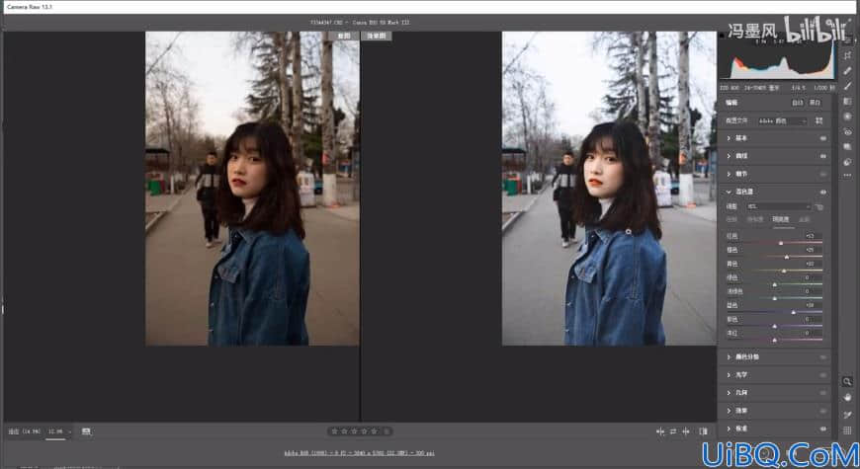
Task: Toggle visibility eye of 光学 panel
Action: pyautogui.click(x=822, y=375)
